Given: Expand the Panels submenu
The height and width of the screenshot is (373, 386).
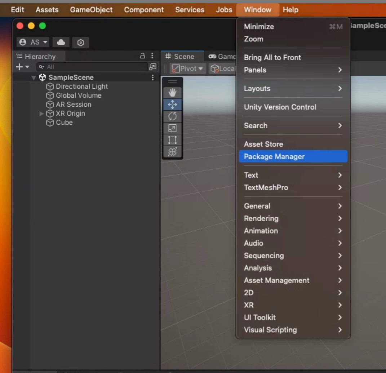Looking at the screenshot, I should coord(293,70).
